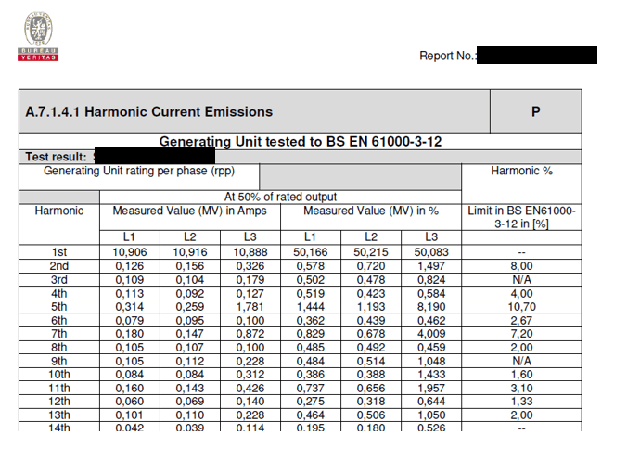Viewport: 640px width, 460px height.
Task: Click the 1st harmonic row label
Action: point(59,252)
